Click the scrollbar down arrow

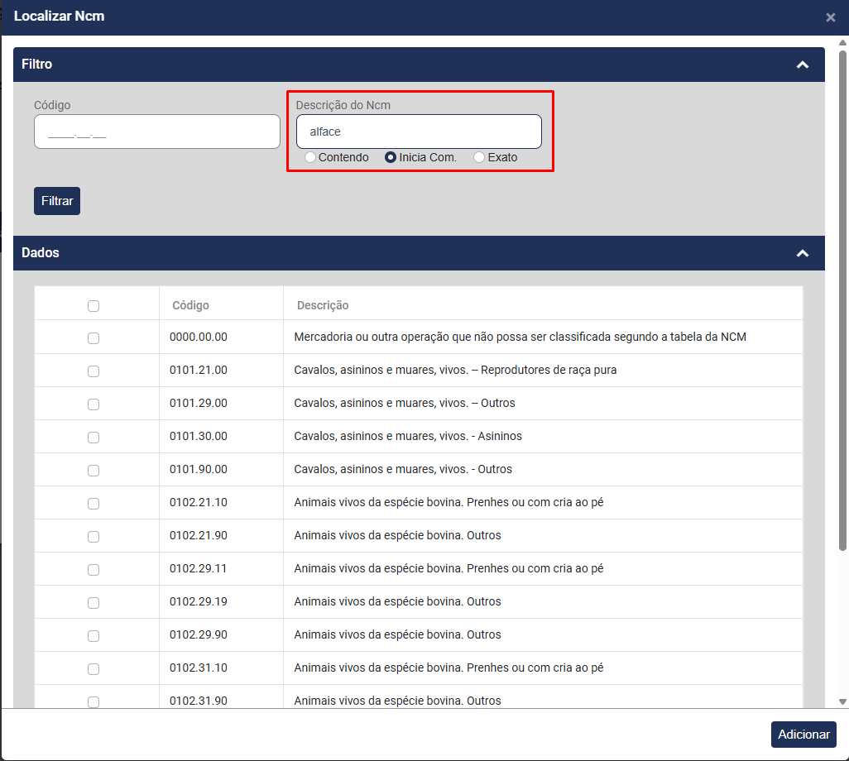point(842,701)
